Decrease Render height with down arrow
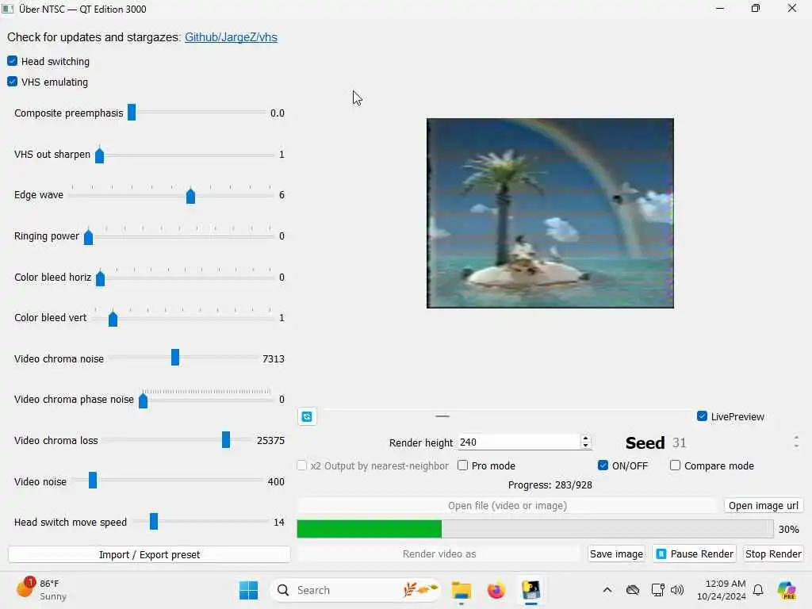The height and width of the screenshot is (609, 812). coord(586,446)
